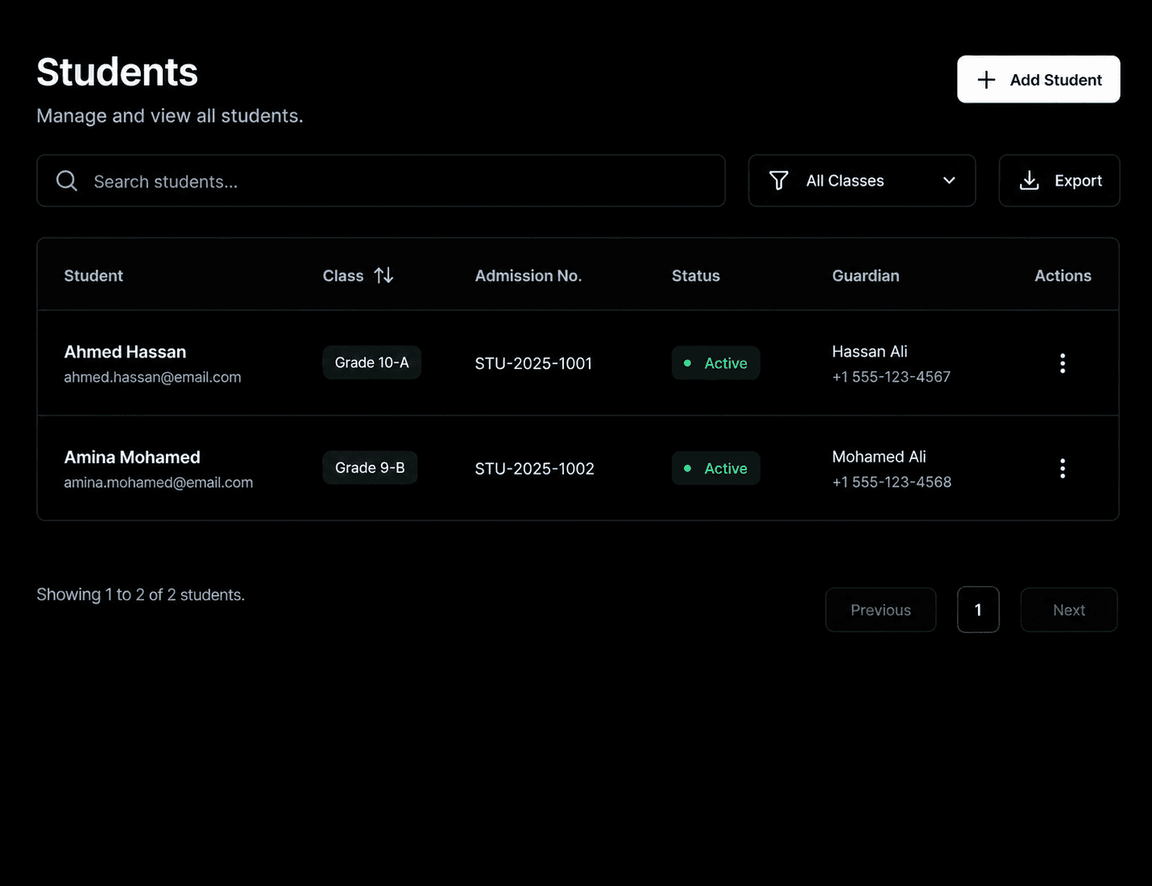Click guardian name Hassan Ali
This screenshot has width=1152, height=886.
pos(869,351)
